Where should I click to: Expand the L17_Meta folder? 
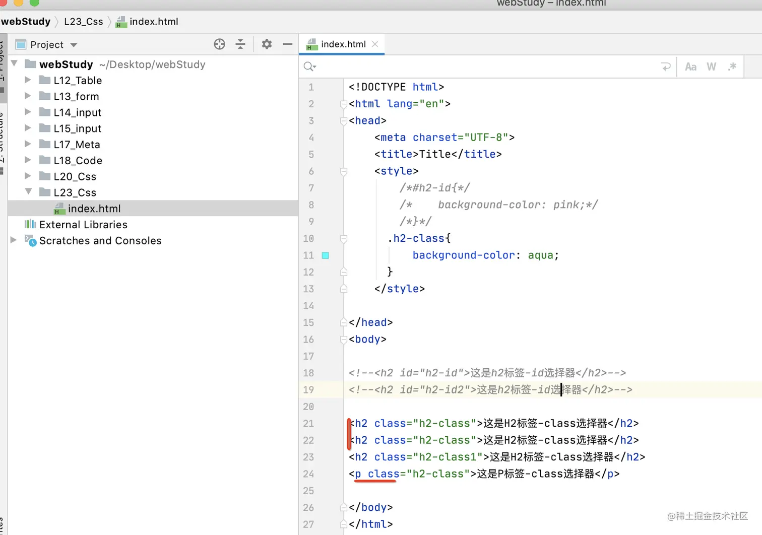coord(28,145)
